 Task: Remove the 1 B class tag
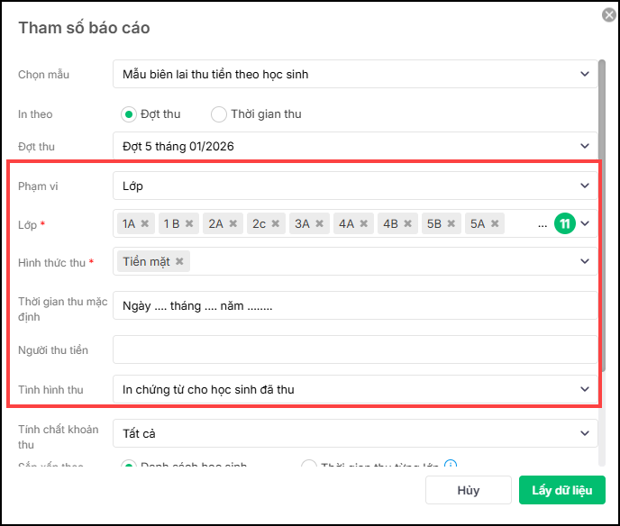189,223
